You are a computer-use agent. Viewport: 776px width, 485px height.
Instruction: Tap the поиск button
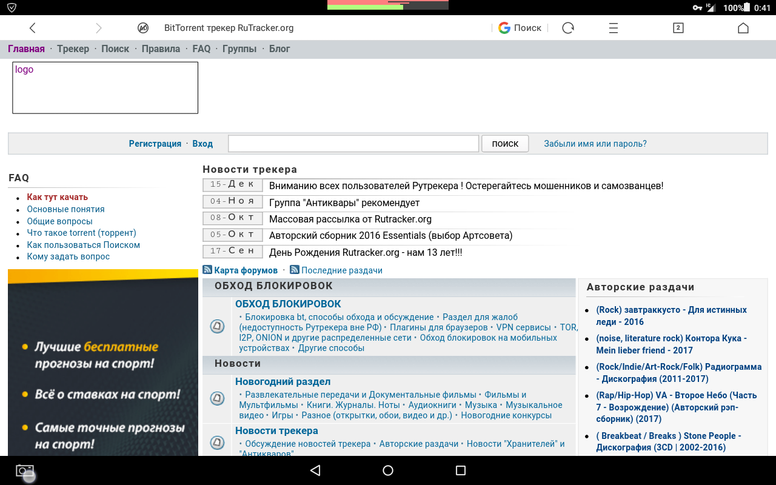pos(505,144)
